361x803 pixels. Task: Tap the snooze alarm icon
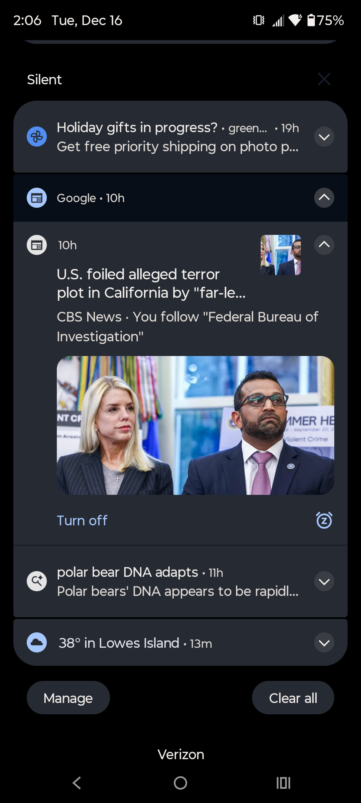pyautogui.click(x=324, y=520)
